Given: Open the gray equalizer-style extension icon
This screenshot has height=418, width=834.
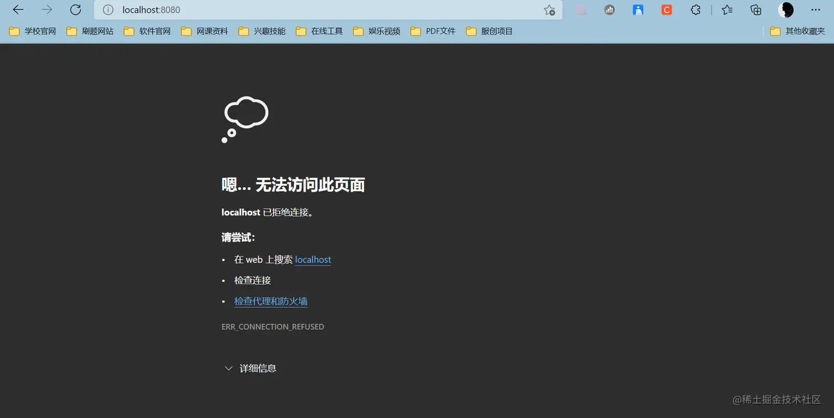Looking at the screenshot, I should tap(609, 9).
